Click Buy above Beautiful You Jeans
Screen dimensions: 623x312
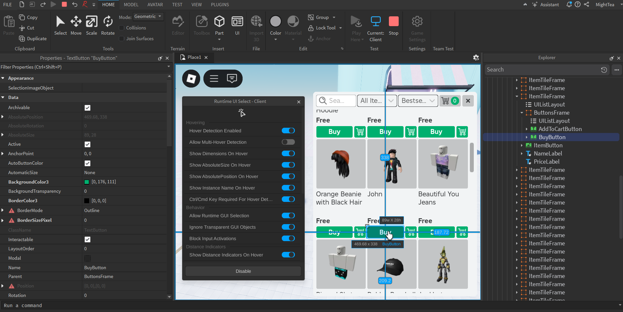(x=436, y=132)
